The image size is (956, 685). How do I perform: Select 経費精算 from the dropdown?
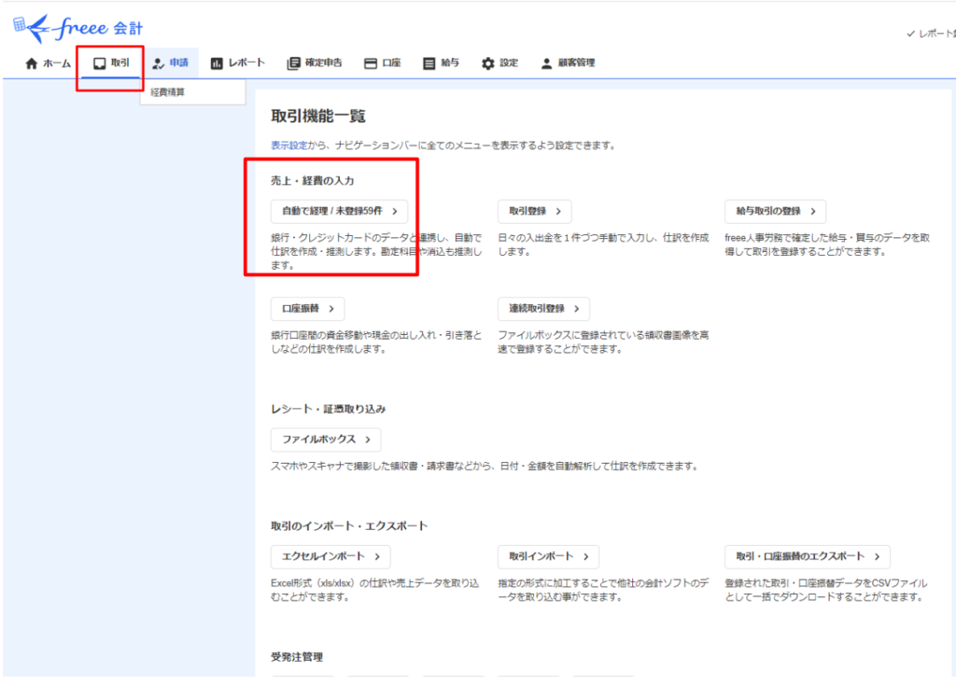pyautogui.click(x=167, y=92)
